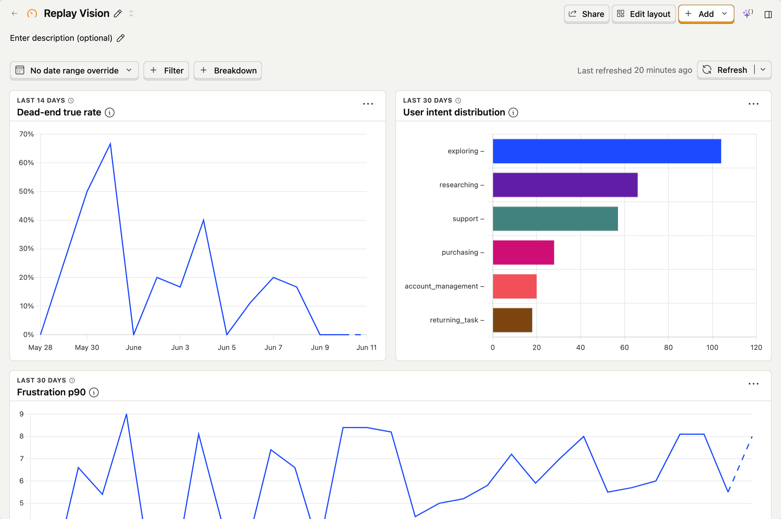
Task: Click the Dead-end true rate info icon
Action: pyautogui.click(x=110, y=113)
